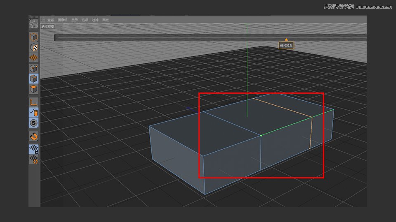Click the 66.051% value field

pyautogui.click(x=286, y=46)
